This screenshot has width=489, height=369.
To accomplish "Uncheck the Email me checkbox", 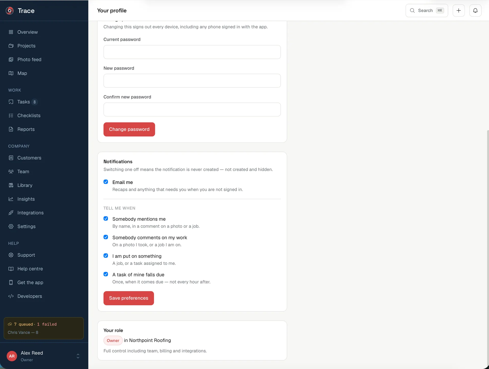I will 106,182.
